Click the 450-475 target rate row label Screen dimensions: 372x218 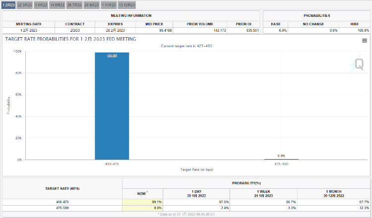pos(62,202)
